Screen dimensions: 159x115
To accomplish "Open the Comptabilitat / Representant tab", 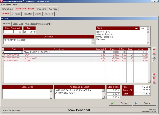I will 37,24.
